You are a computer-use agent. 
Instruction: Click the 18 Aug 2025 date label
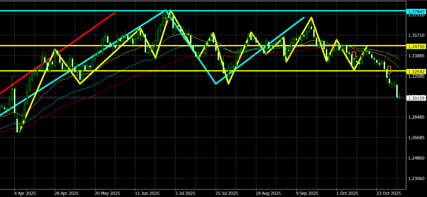click(268, 193)
